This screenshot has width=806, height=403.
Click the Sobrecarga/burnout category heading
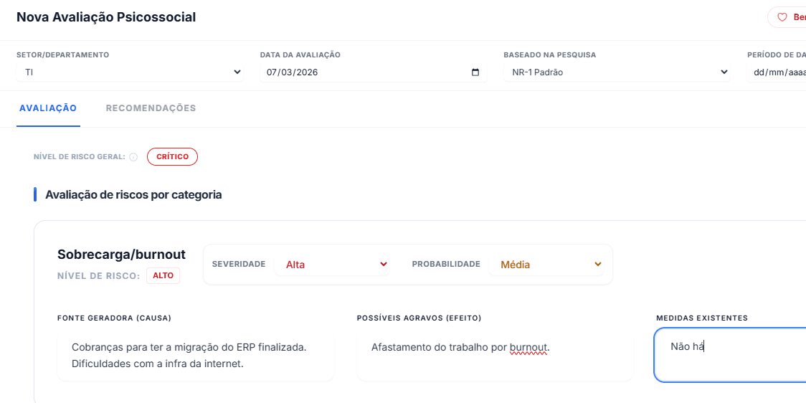pos(122,255)
